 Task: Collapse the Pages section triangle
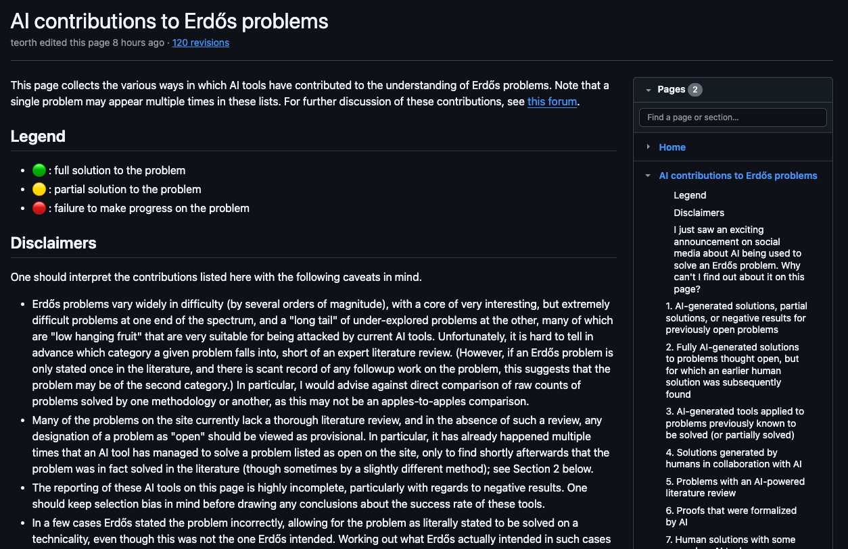coord(649,90)
